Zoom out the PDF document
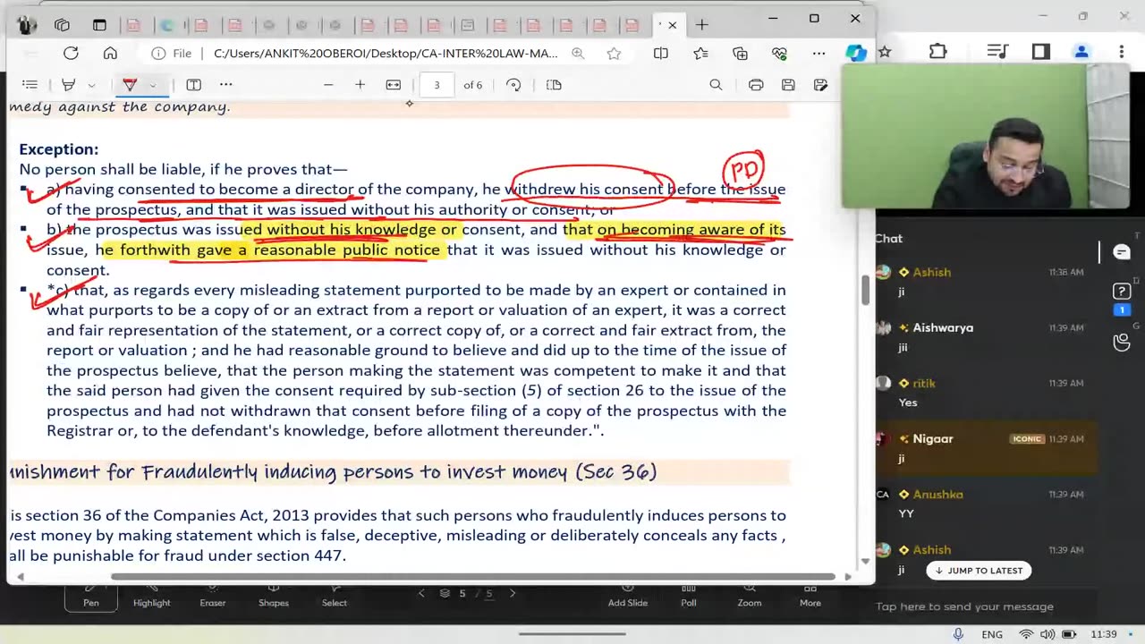This screenshot has height=644, width=1145. (328, 85)
